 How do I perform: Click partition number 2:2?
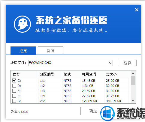tap(42, 101)
